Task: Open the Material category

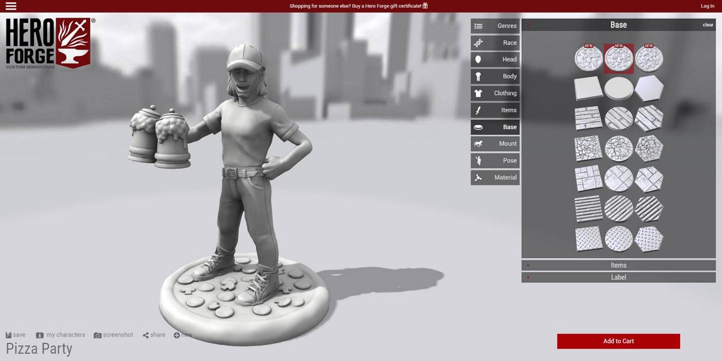Action: (495, 177)
